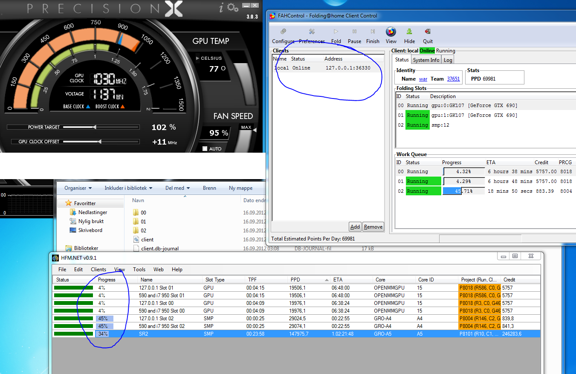This screenshot has height=374, width=576.
Task: Select work queue row with 45.71% progress
Action: pos(486,191)
